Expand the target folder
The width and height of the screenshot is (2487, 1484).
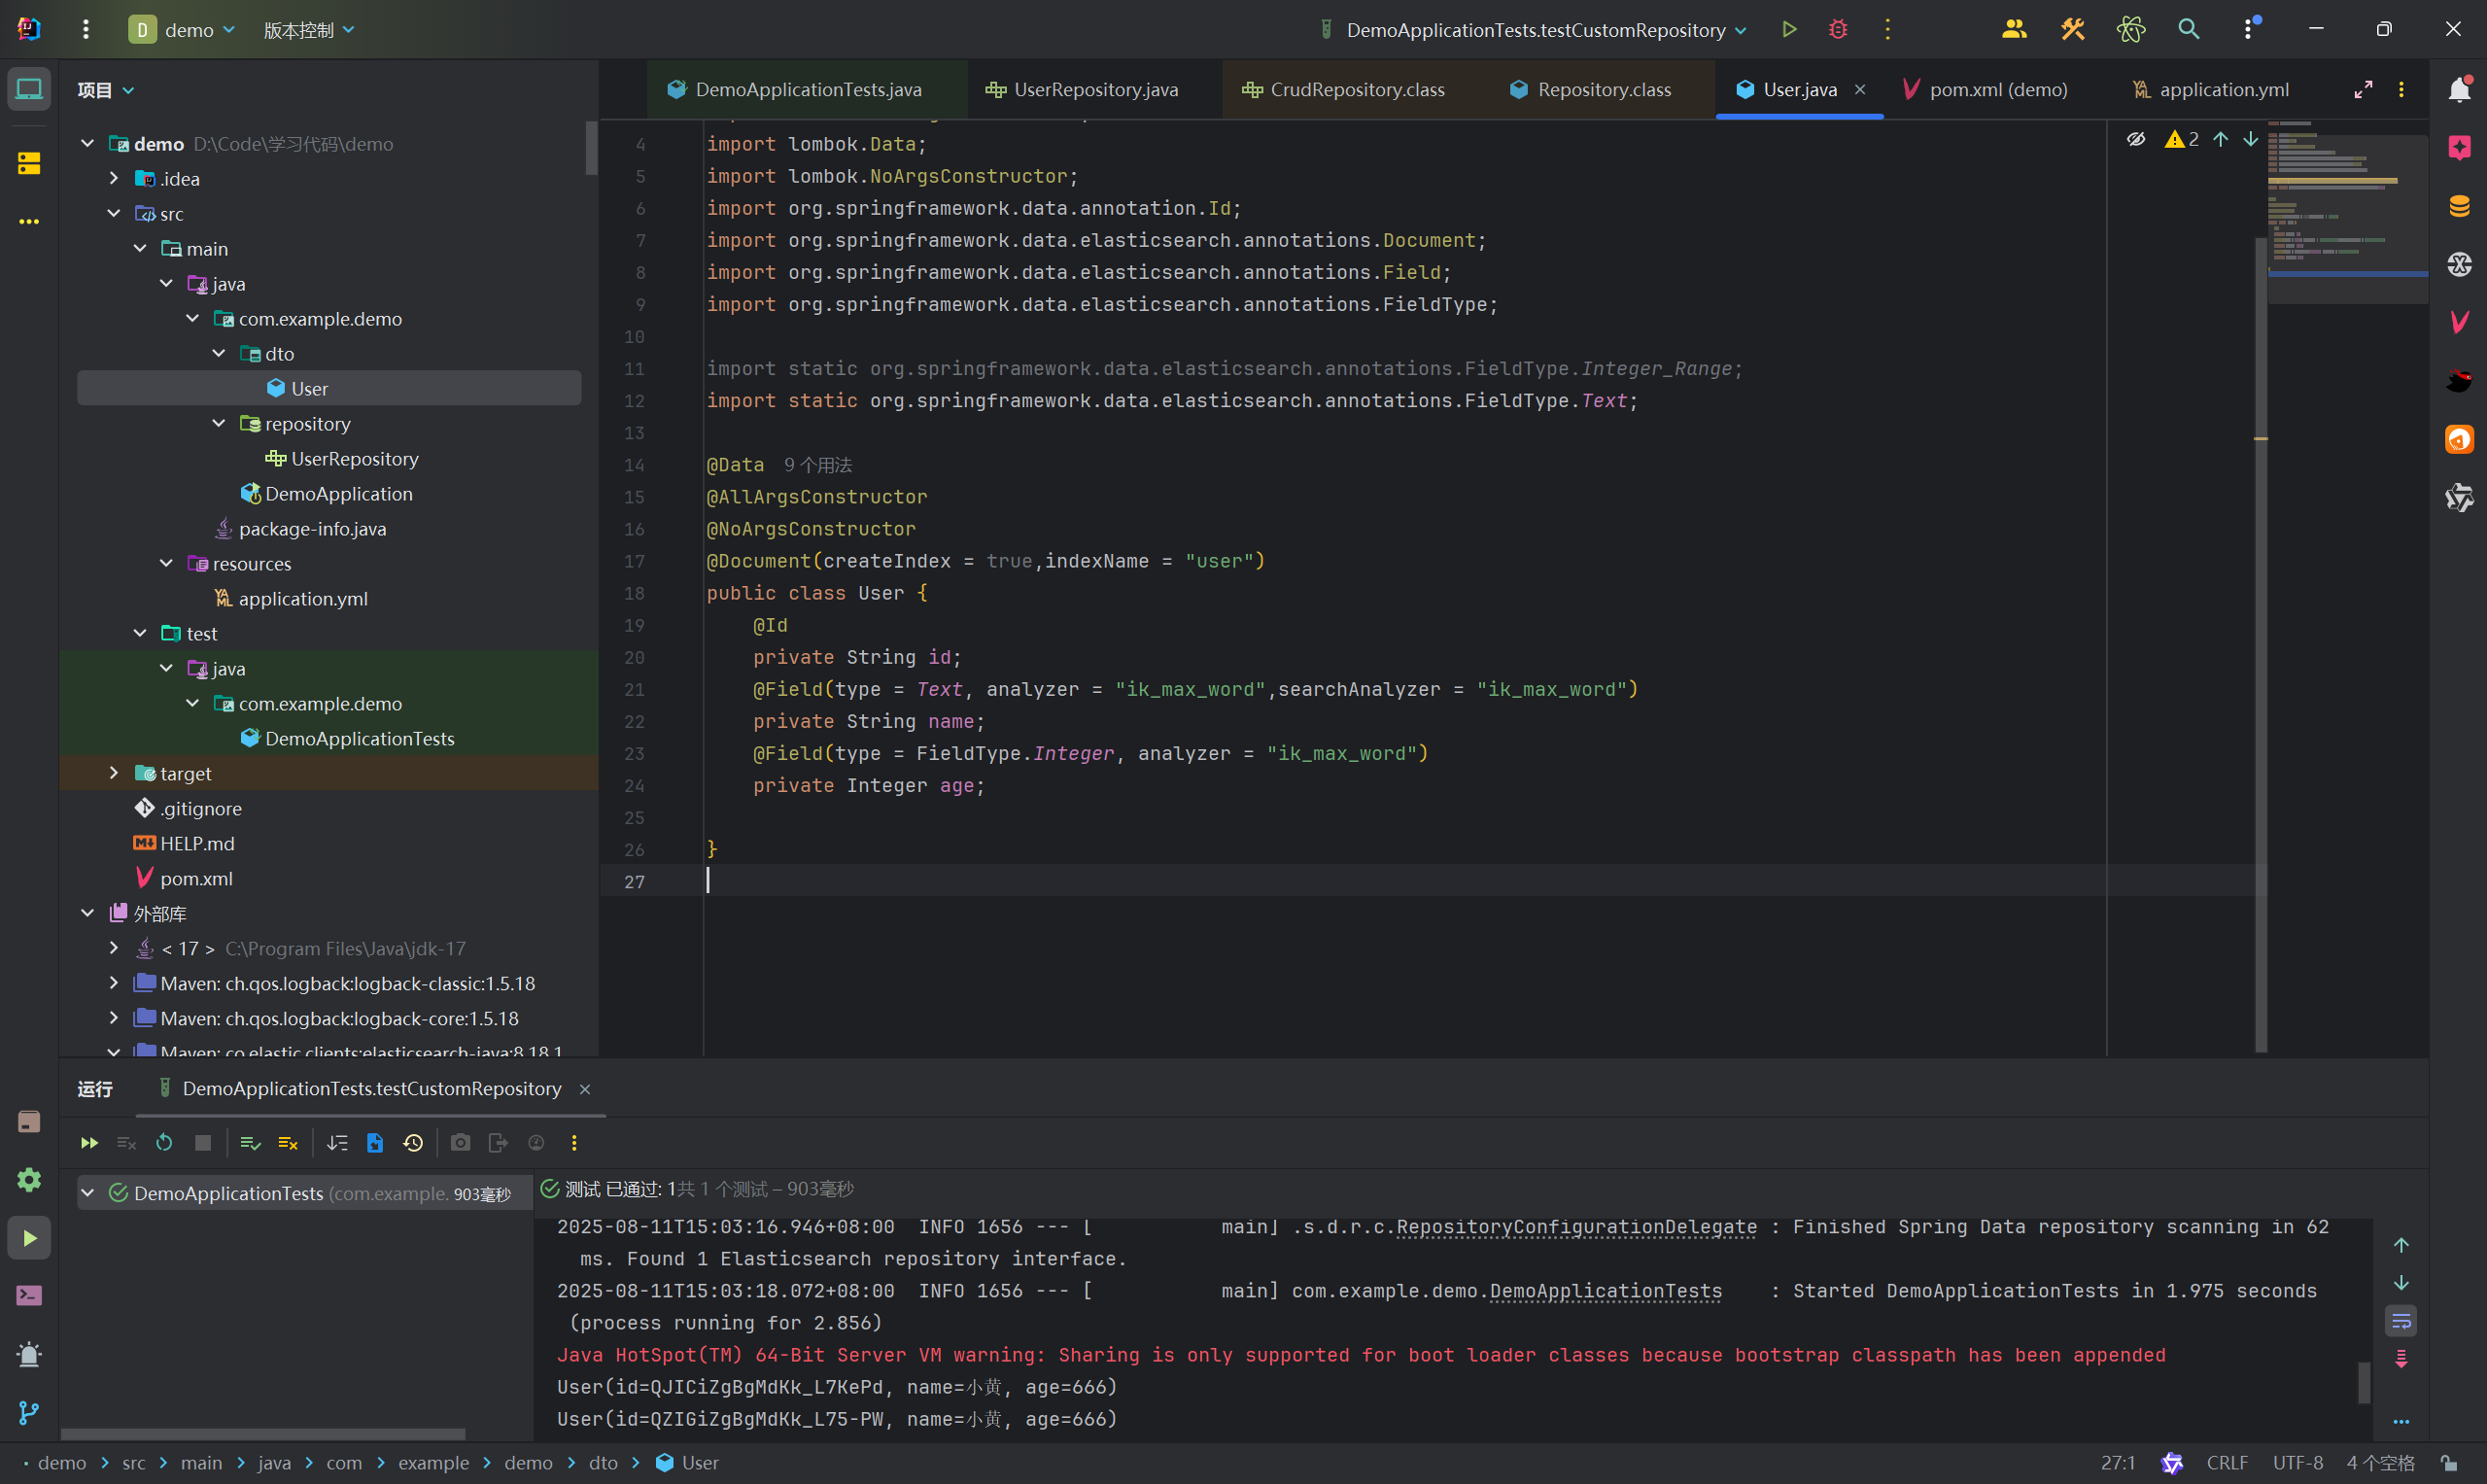114,773
